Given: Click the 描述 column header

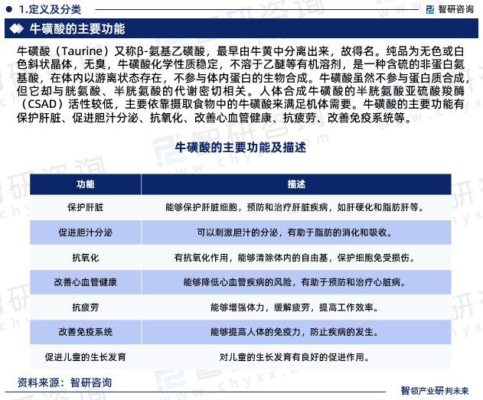Looking at the screenshot, I should 296,184.
